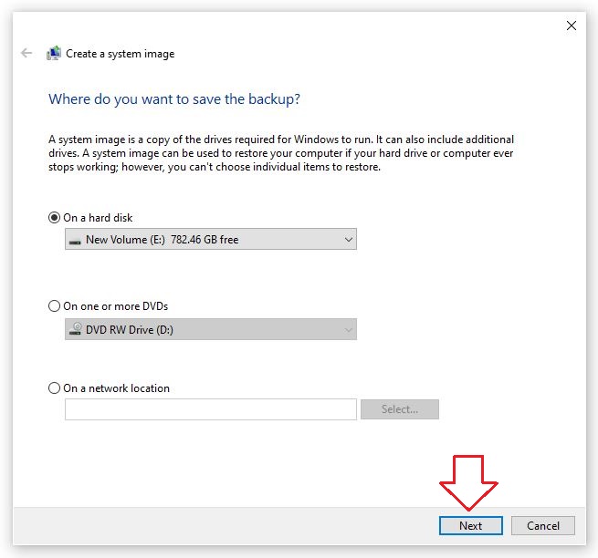Open the New Volume (E:) drive dropdown

pyautogui.click(x=211, y=239)
